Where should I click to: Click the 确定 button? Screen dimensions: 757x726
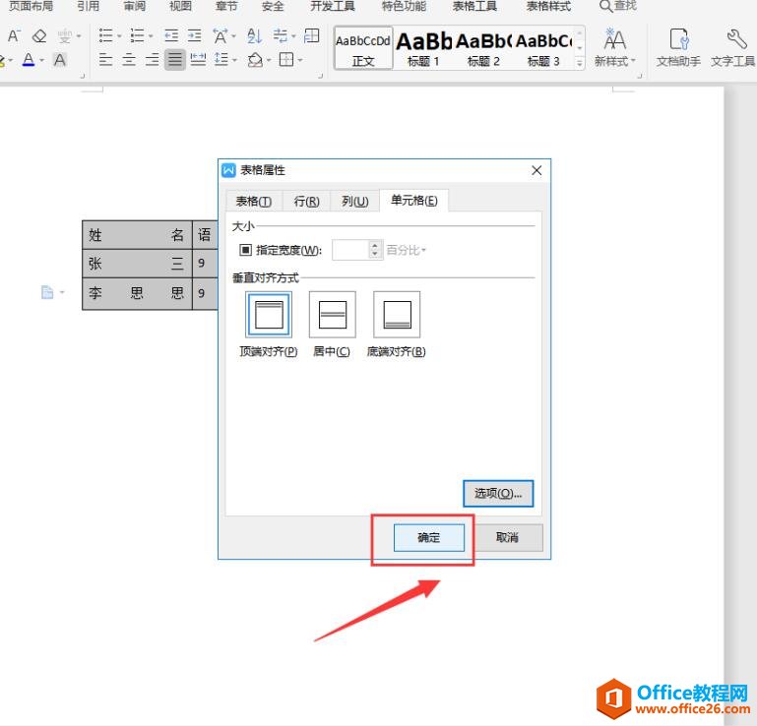pyautogui.click(x=429, y=537)
